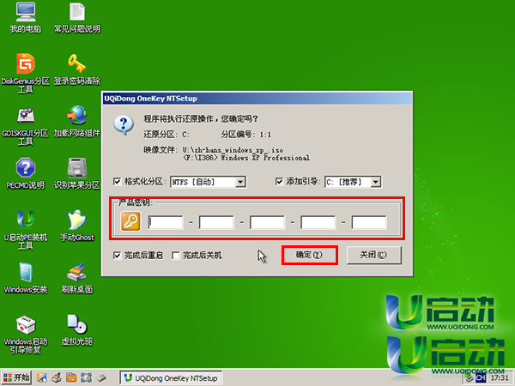Click the 分区编号: 1:1 text
Image resolution: width=515 pixels, height=386 pixels.
coord(246,135)
